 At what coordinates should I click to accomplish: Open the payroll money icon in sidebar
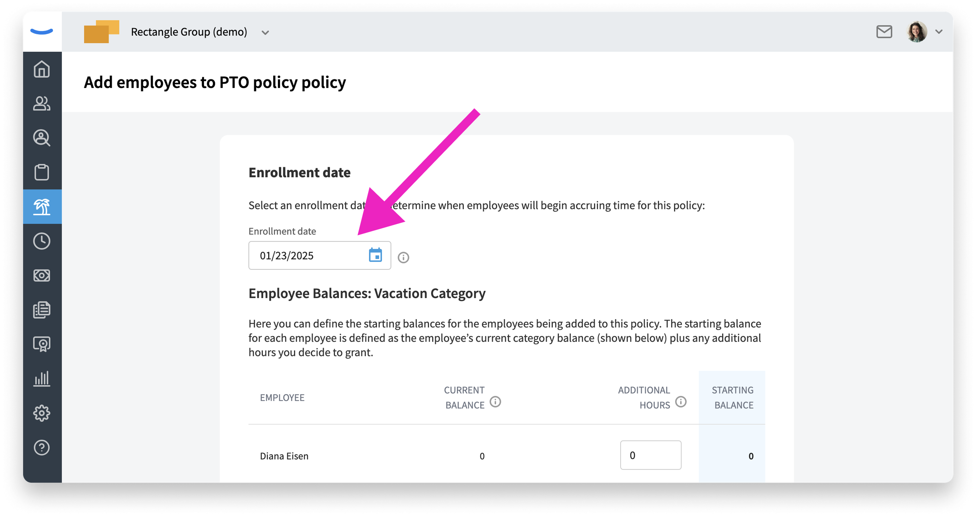coord(42,276)
